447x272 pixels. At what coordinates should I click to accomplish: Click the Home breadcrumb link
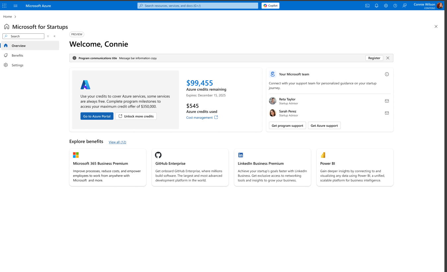pyautogui.click(x=7, y=17)
